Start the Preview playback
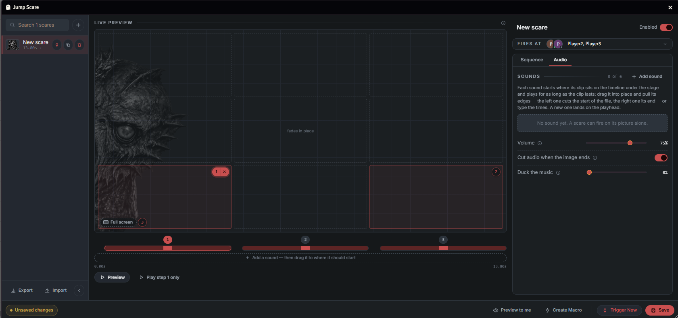Screen dimensions: 678x318 pos(112,278)
